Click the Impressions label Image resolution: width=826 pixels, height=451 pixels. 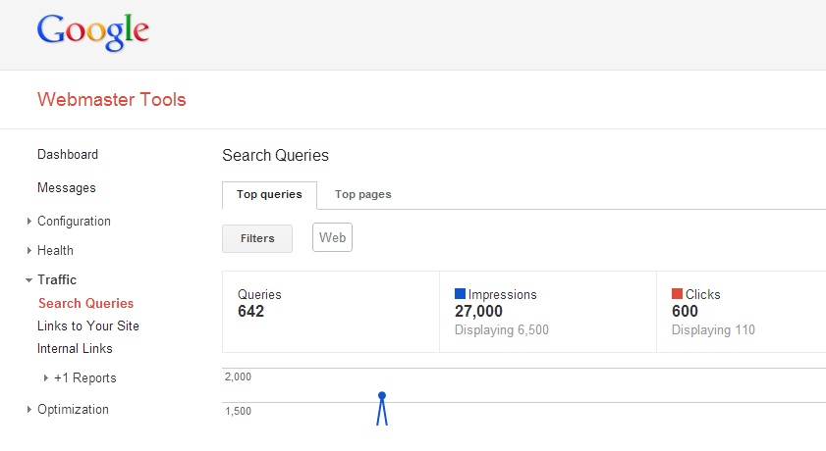click(x=503, y=295)
